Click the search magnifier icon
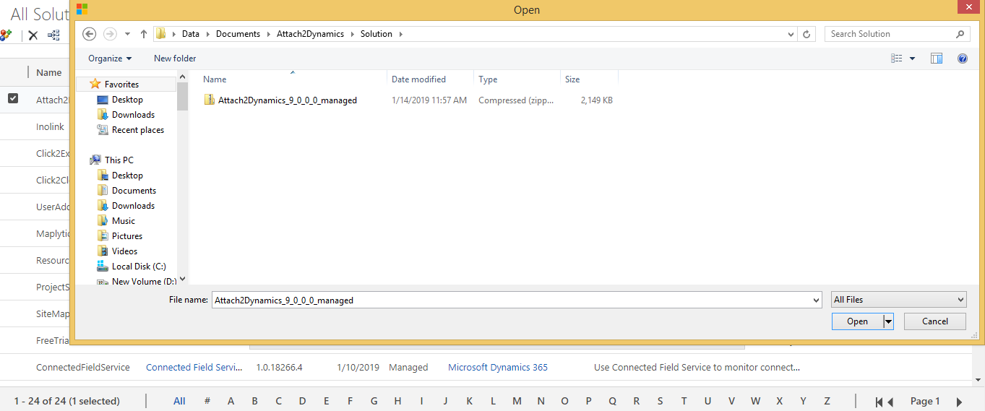This screenshot has height=411, width=985. [960, 34]
